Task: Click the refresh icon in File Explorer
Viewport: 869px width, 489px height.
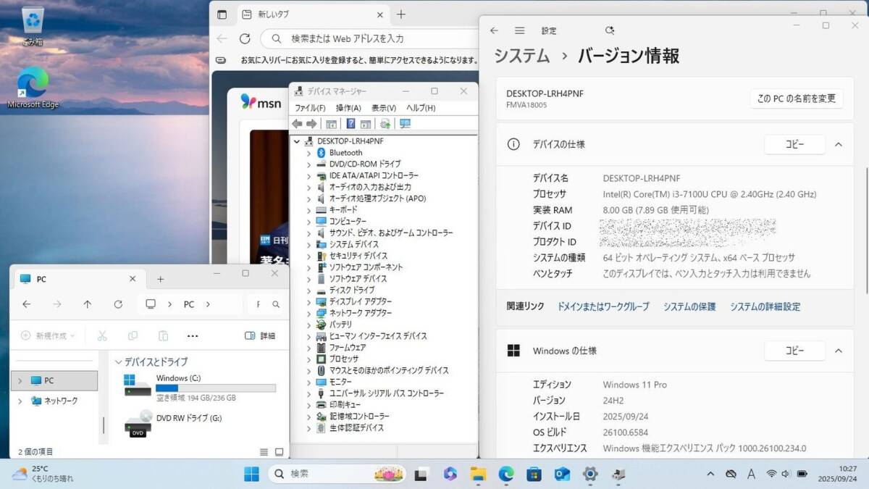Action: (x=118, y=304)
